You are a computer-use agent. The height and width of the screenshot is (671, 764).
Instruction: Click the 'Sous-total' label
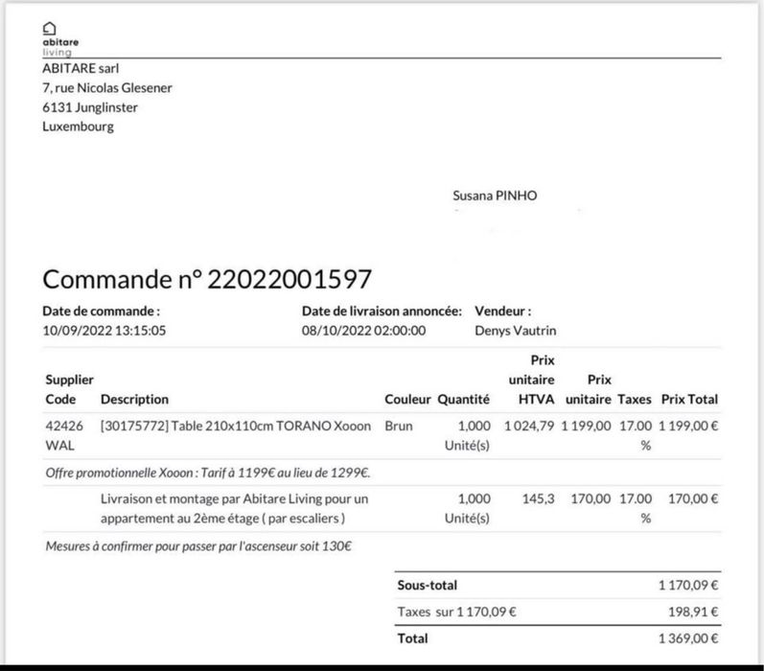point(428,585)
